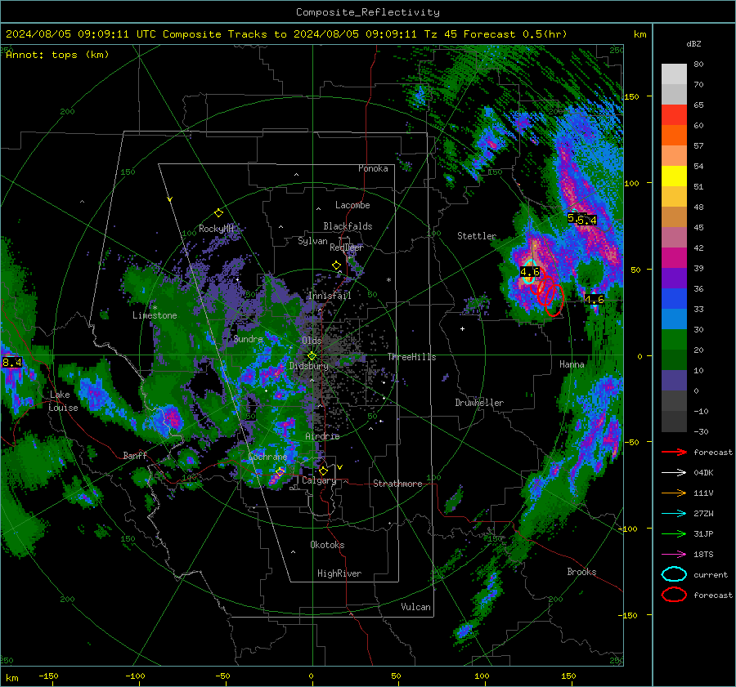Click the yellow diamond marker below RedDeer

point(336,265)
